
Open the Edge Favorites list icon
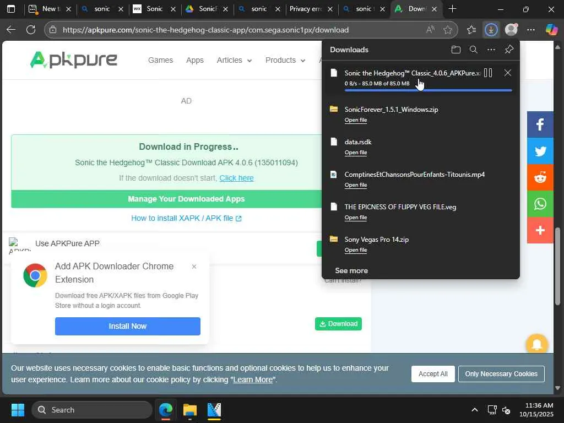click(x=471, y=30)
